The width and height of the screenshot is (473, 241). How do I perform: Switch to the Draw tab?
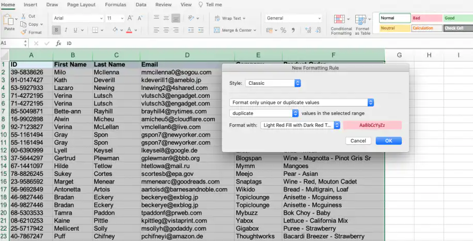click(52, 5)
